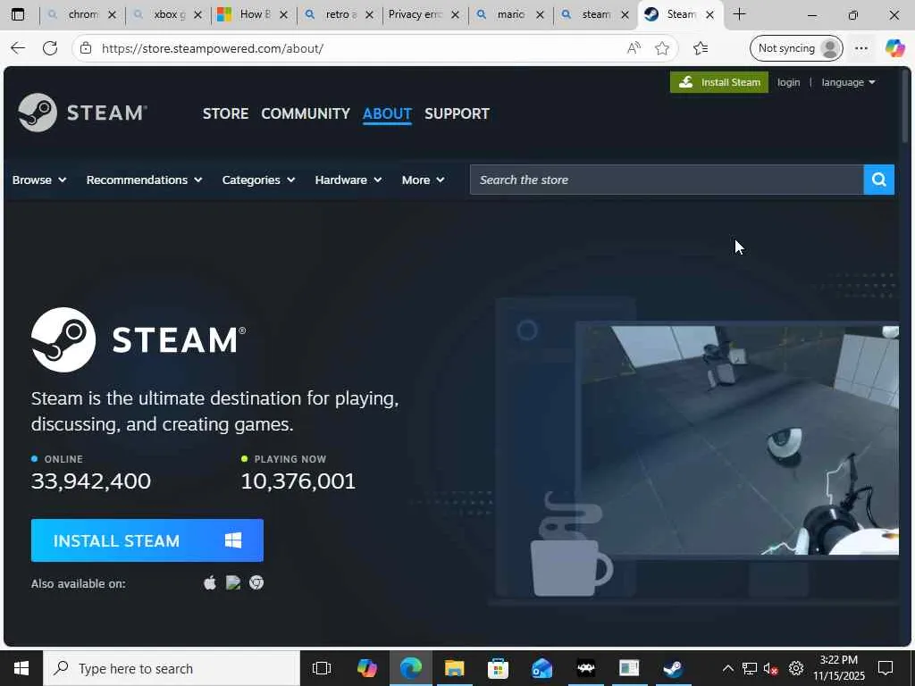
Task: Click the Edge icon in the taskbar
Action: click(411, 668)
